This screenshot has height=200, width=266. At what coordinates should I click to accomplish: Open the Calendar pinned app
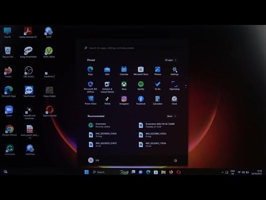[x=124, y=71]
